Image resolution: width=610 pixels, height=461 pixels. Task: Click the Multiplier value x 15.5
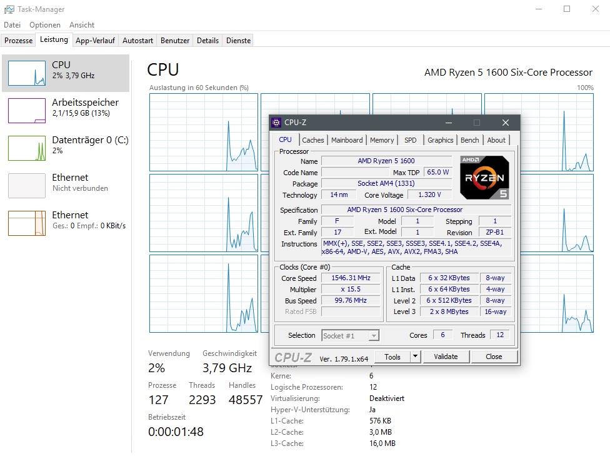click(351, 289)
